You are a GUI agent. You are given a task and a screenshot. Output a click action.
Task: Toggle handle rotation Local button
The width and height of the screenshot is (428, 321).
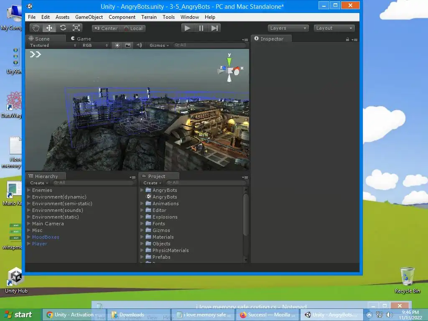click(x=133, y=28)
